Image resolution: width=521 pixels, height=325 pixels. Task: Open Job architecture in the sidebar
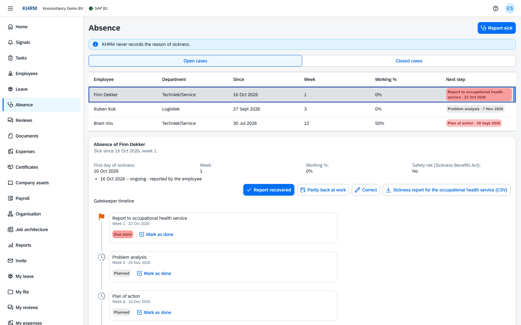coord(42,229)
